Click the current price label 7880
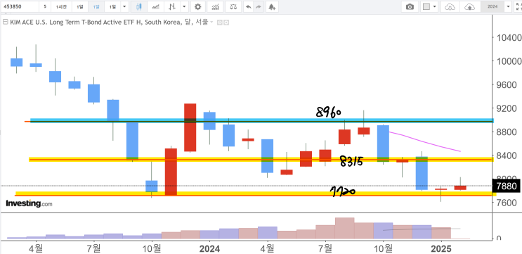The image size is (522, 254). click(x=507, y=186)
